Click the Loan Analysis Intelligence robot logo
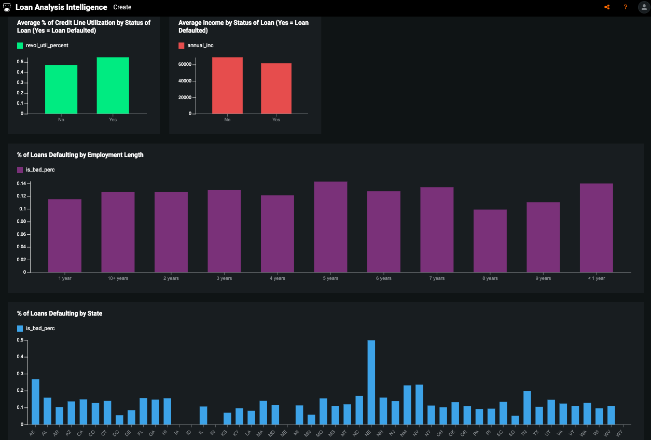This screenshot has height=440, width=651. [x=7, y=7]
